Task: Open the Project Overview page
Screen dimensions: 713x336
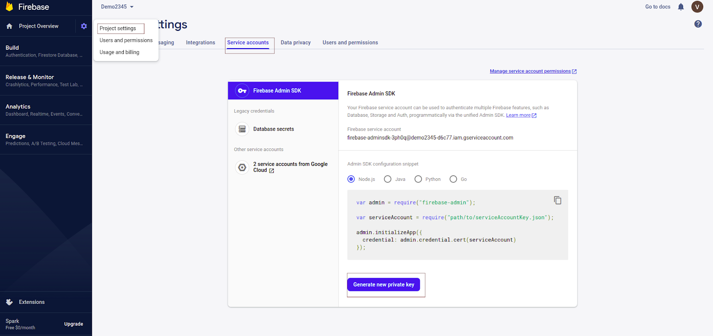Action: [39, 26]
